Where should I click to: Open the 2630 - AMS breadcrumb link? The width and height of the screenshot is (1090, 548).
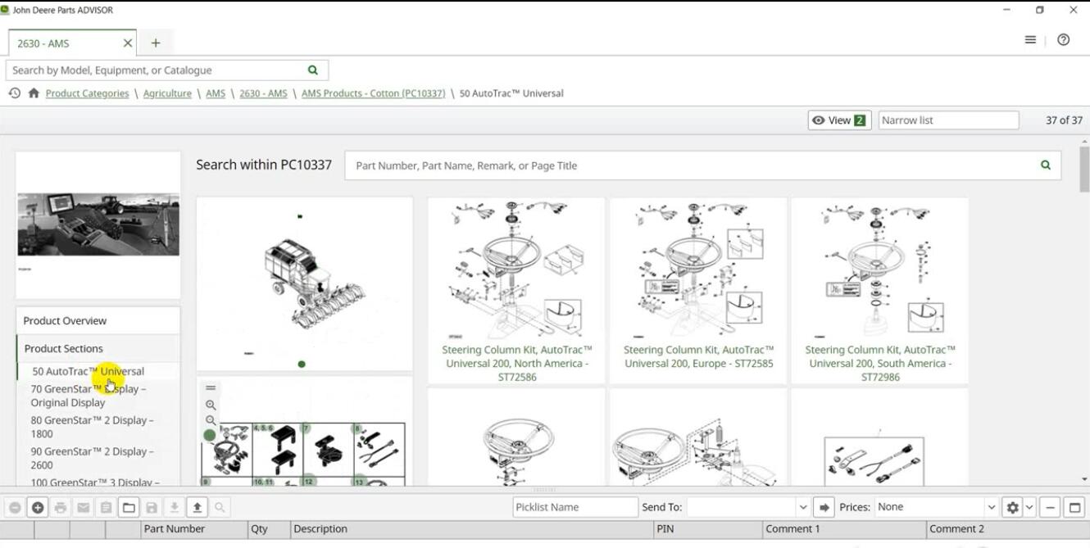263,93
